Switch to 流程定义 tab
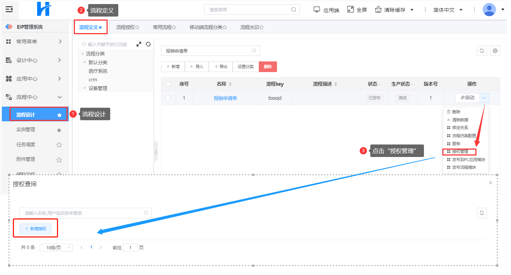 click(90, 27)
